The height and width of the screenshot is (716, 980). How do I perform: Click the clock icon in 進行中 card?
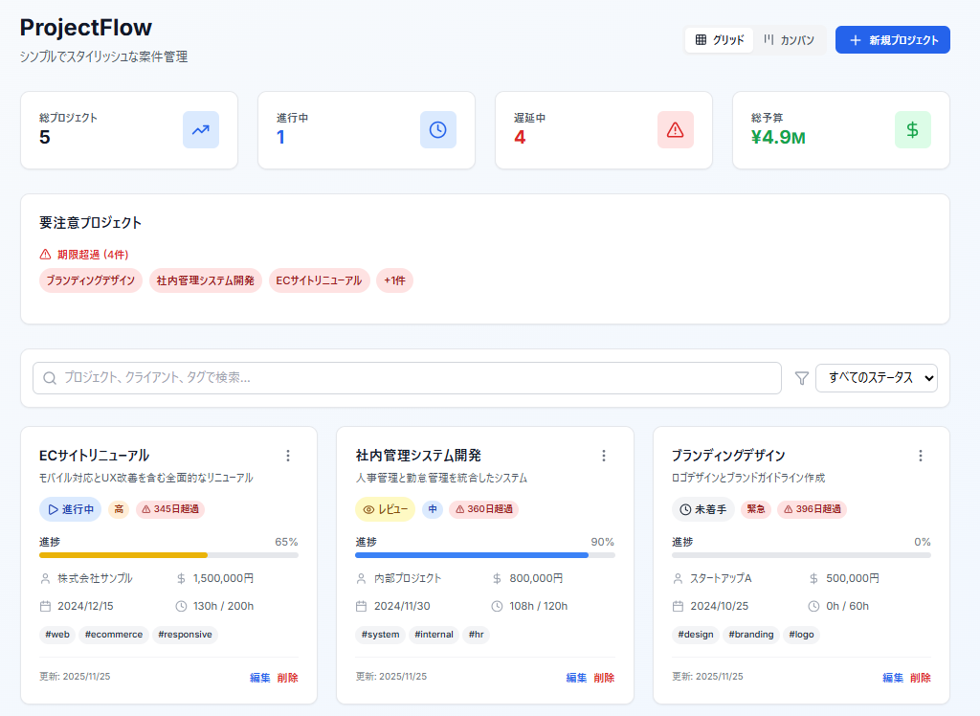[437, 130]
